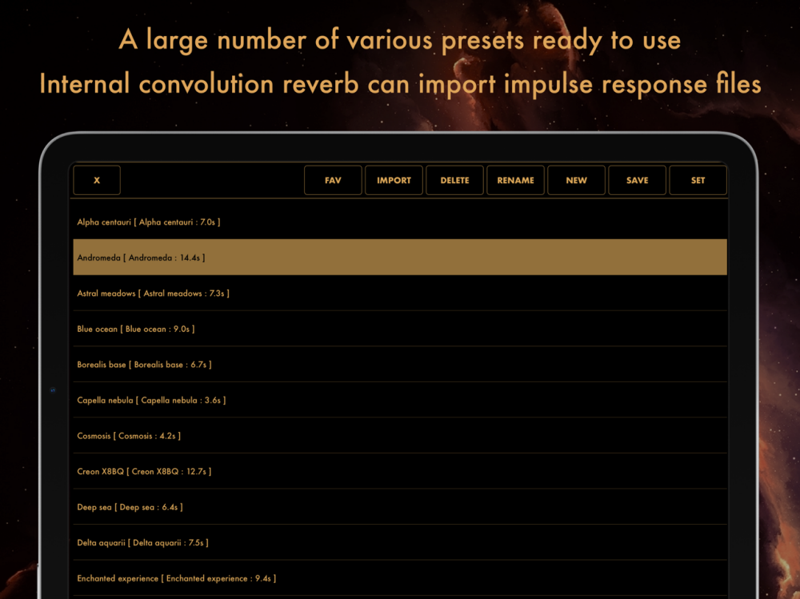Pick the Blue ocean preset

click(x=400, y=329)
